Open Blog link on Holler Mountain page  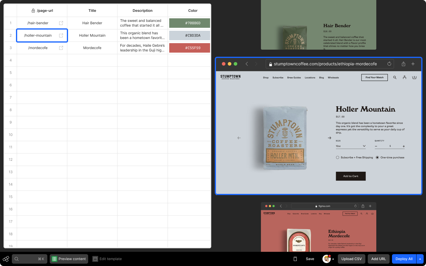click(x=322, y=78)
